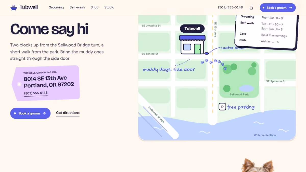Click the free parking P icon
Viewport: 306px width, 172px height.
pyautogui.click(x=222, y=107)
